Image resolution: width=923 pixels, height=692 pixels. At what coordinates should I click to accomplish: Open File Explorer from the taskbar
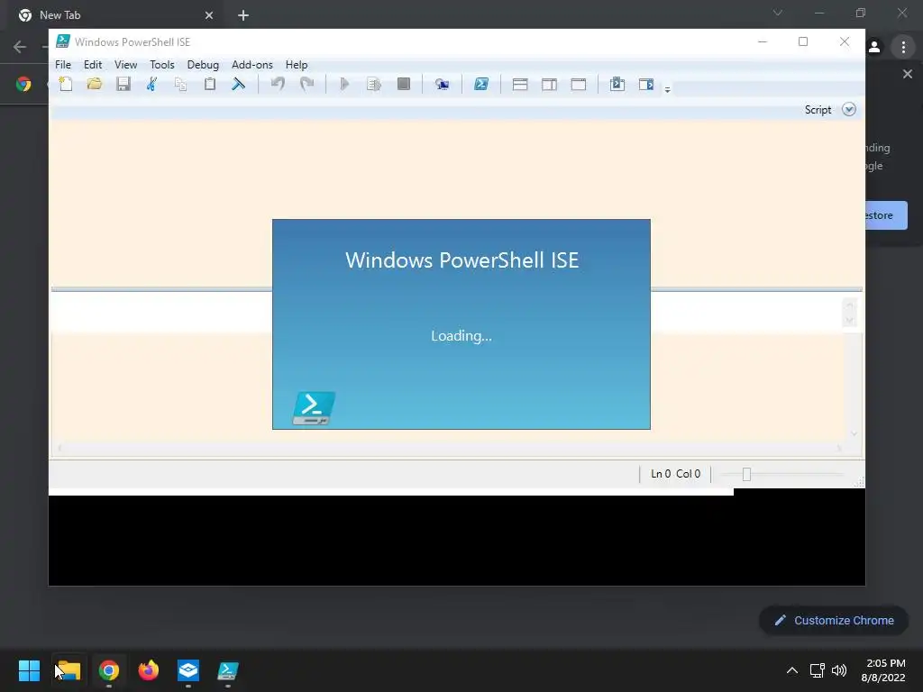69,670
